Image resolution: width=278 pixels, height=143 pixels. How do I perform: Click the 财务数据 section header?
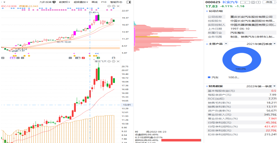click(215, 86)
